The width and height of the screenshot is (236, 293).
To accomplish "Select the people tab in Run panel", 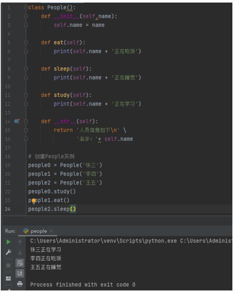I will click(x=38, y=231).
